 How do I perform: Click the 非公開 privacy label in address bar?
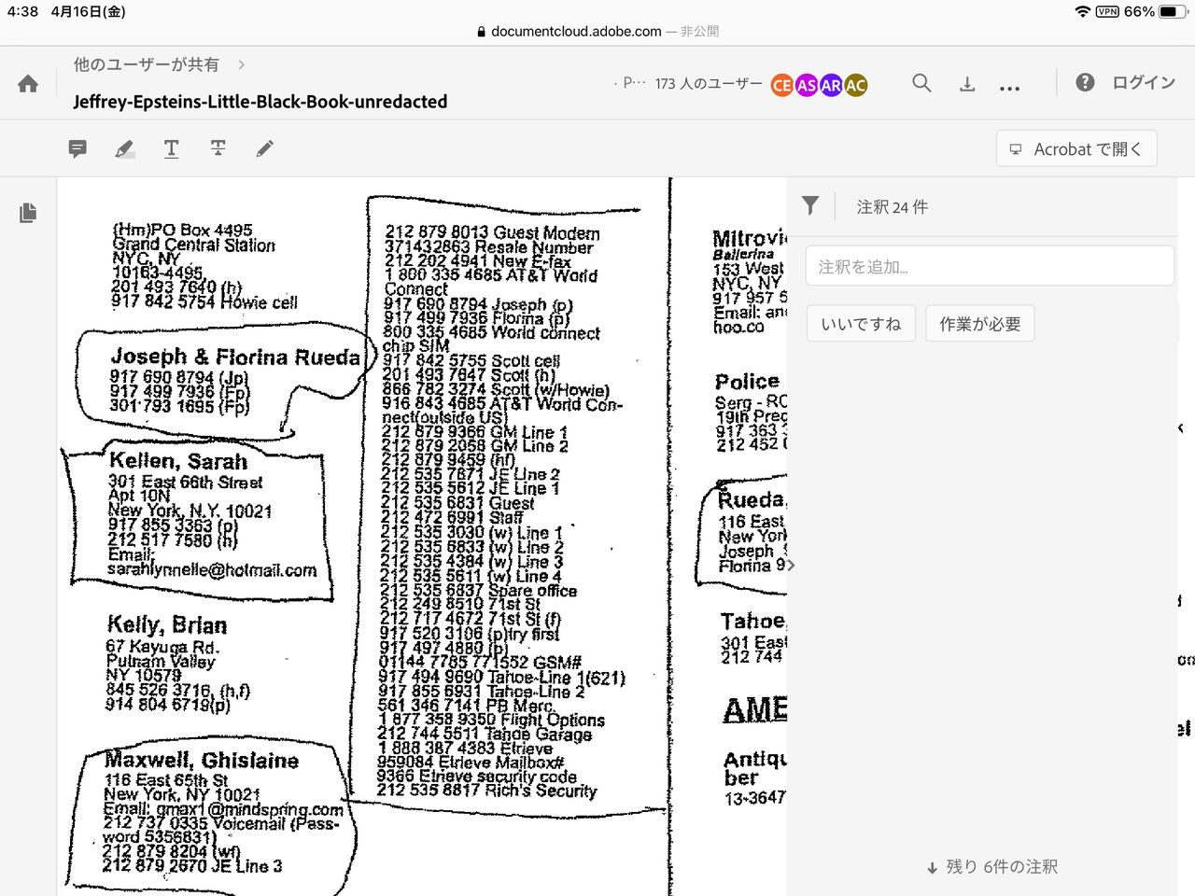699,32
